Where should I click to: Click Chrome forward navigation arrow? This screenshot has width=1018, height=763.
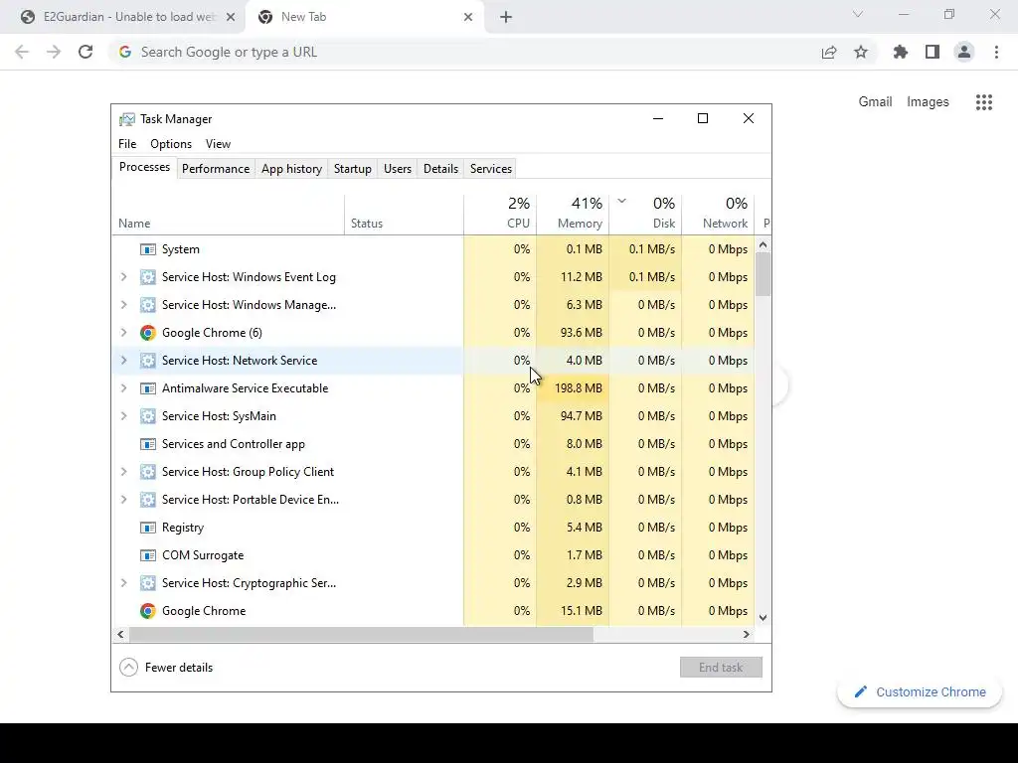tap(54, 52)
